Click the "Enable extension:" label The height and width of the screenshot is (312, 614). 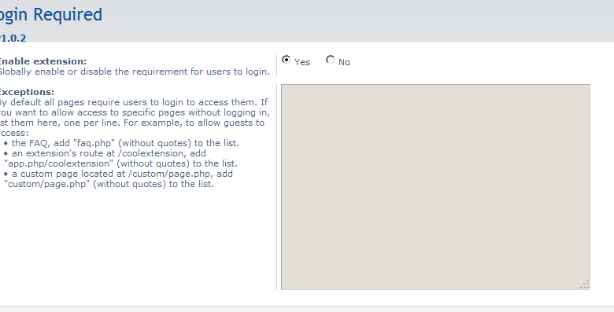[43, 61]
